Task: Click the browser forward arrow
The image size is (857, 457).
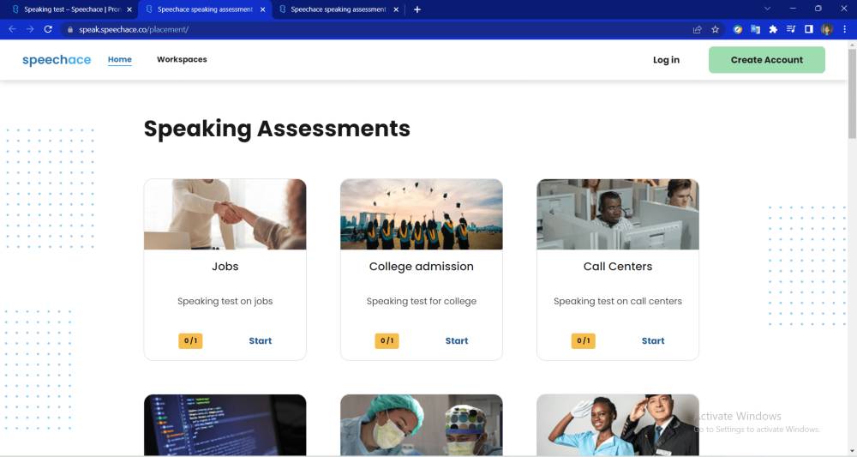Action: (30, 29)
